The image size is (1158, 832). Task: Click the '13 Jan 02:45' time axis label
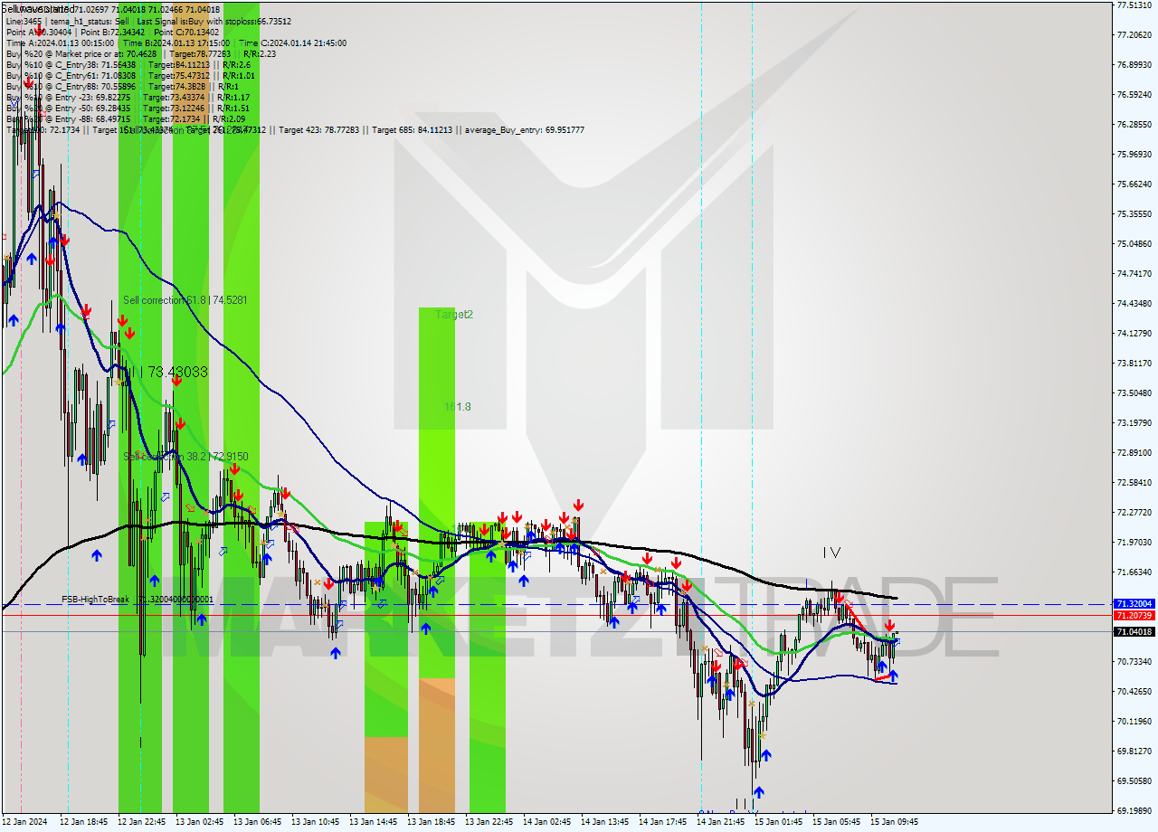200,822
